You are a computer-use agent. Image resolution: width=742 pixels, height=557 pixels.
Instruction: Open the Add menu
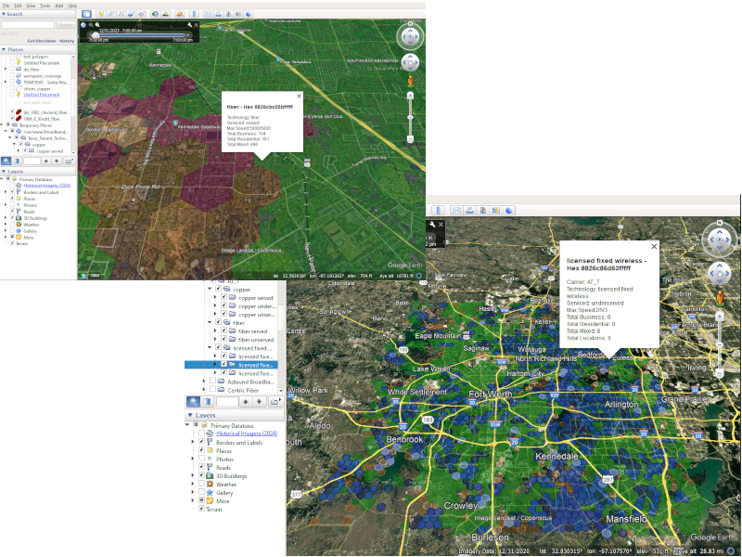[59, 6]
